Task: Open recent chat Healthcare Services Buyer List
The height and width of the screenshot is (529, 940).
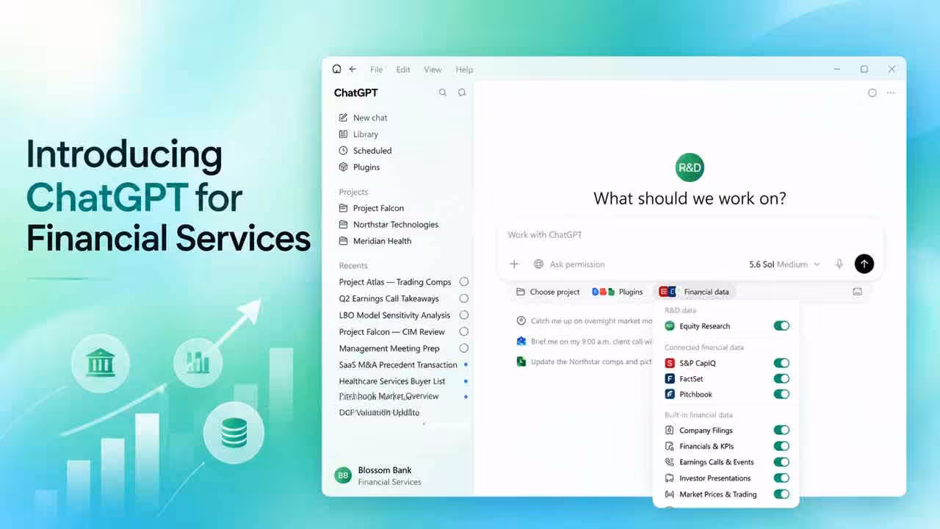Action: tap(392, 381)
